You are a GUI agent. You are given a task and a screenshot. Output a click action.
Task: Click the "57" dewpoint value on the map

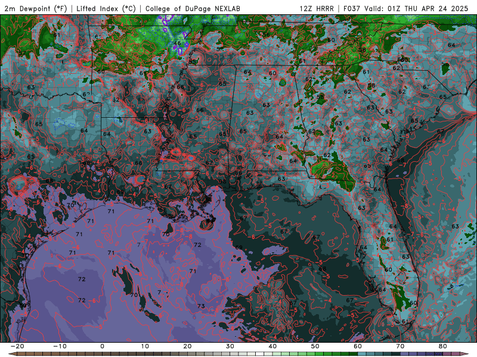coord(22,54)
